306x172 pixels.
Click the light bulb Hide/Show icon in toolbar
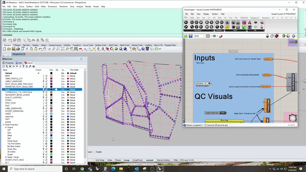click(98, 49)
